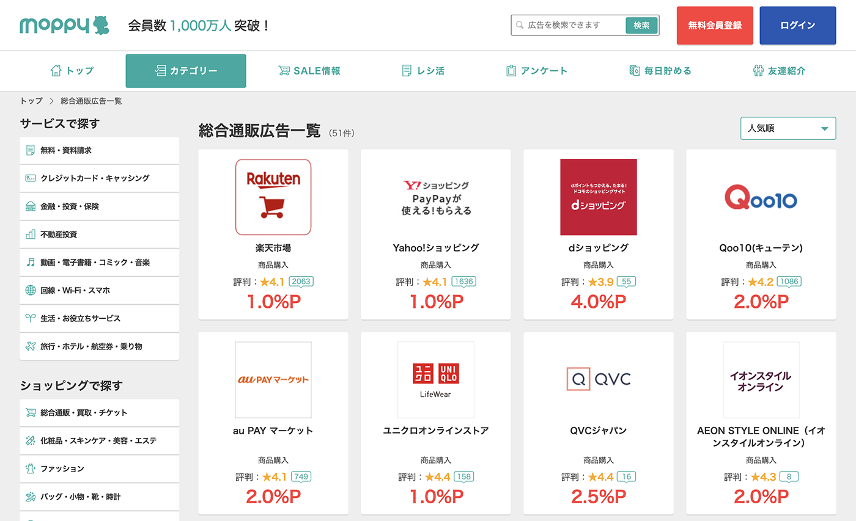Select the カテゴリー tab
Viewport: 856px width, 521px height.
tap(186, 71)
